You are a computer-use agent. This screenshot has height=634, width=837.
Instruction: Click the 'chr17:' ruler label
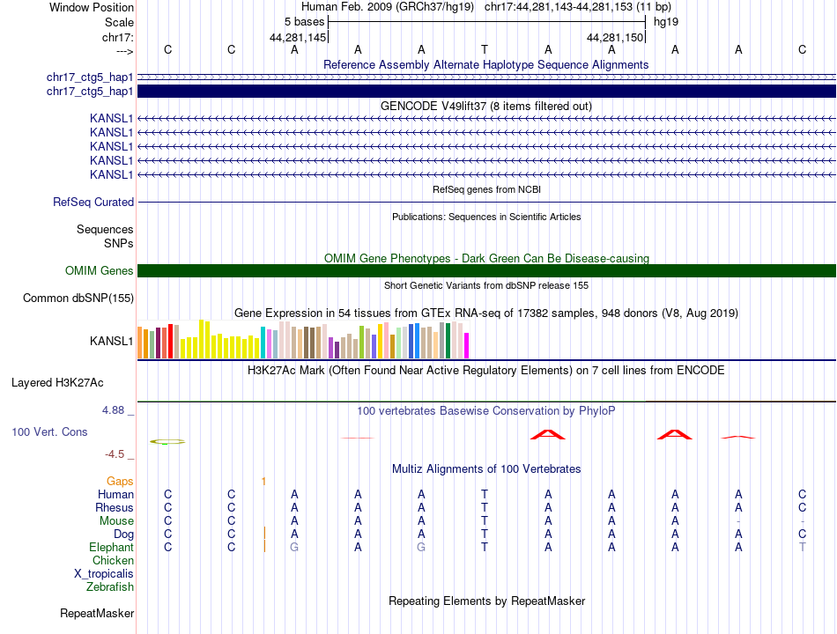click(x=118, y=37)
